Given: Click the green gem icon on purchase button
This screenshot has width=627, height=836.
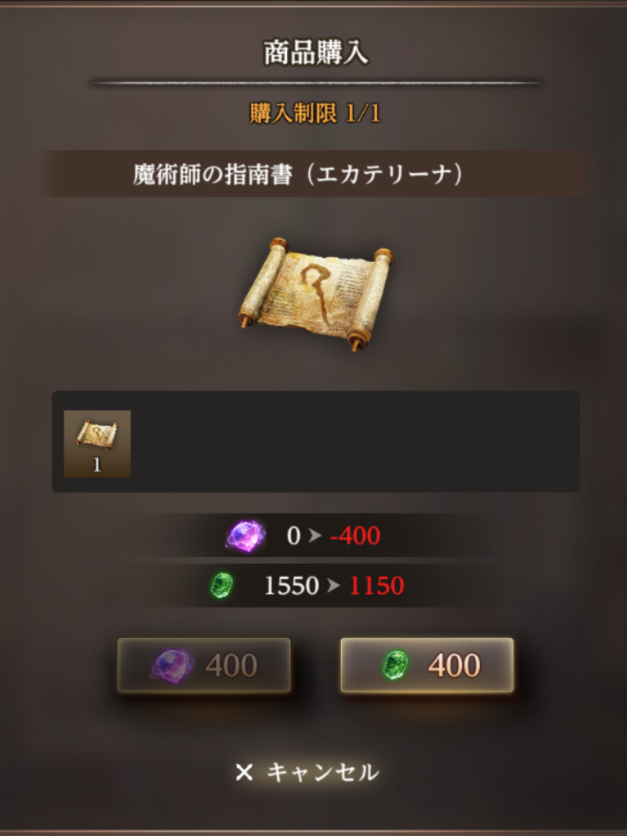Looking at the screenshot, I should click(x=395, y=666).
